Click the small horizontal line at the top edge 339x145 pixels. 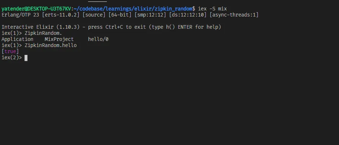pos(100,1)
